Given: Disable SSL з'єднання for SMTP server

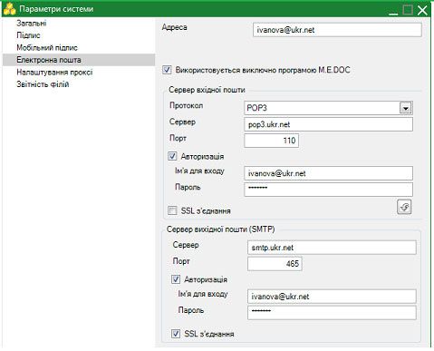Looking at the screenshot, I should click(x=176, y=334).
